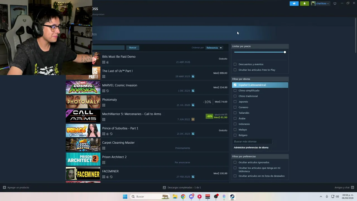Open the Carpet Cleaning Master game title

118,143
